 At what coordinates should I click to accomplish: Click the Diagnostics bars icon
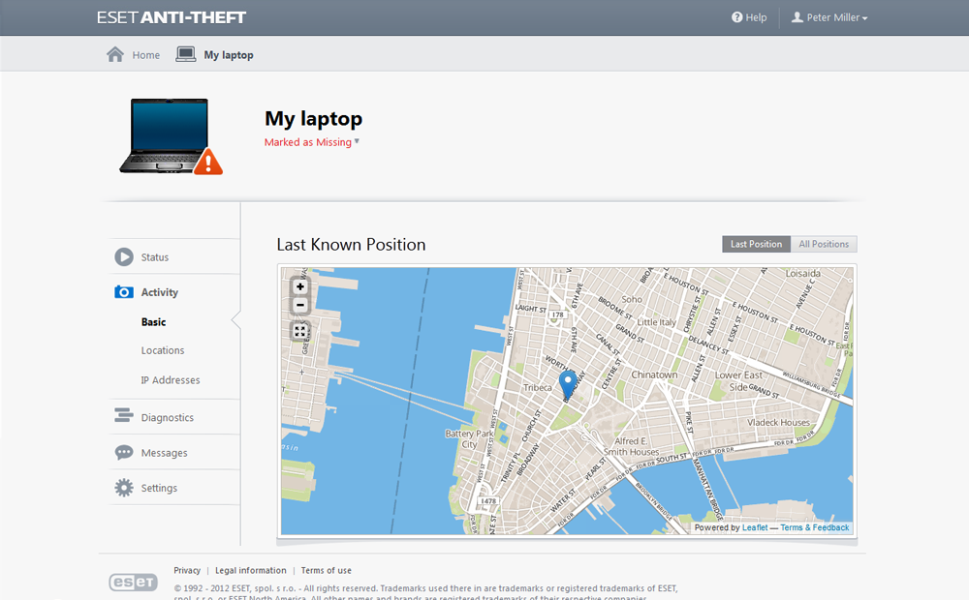pos(124,415)
